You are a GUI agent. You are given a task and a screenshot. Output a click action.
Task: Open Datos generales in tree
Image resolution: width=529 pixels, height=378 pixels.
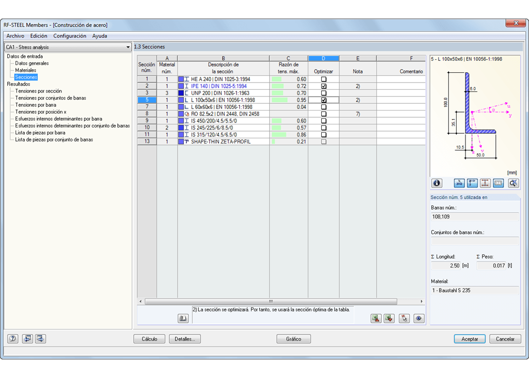pyautogui.click(x=32, y=64)
